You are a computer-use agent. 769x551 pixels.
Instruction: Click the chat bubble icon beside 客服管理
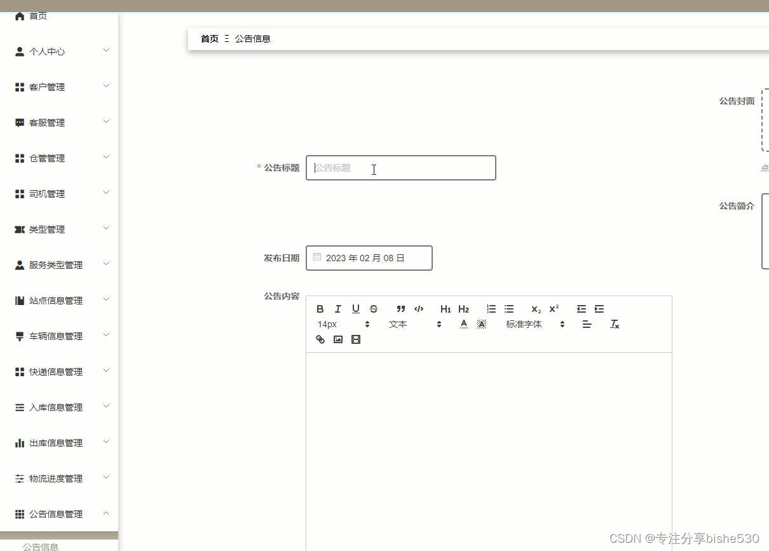pyautogui.click(x=20, y=123)
